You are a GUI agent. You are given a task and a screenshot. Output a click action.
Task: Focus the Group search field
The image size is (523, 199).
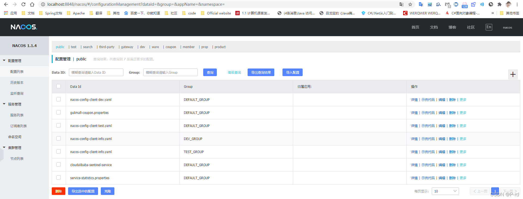171,72
